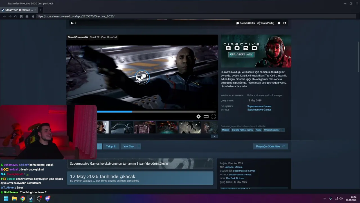360x203 pixels.
Task: Open Supermassive Games GELİŞTİRİCİ details link
Action: tap(244, 171)
